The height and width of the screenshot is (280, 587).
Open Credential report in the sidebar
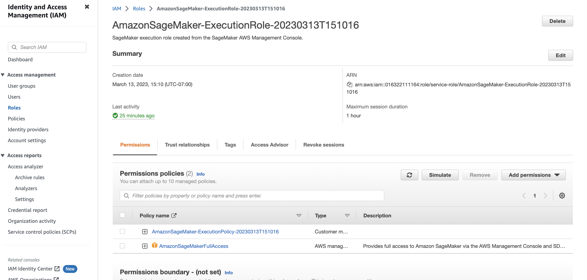27,210
